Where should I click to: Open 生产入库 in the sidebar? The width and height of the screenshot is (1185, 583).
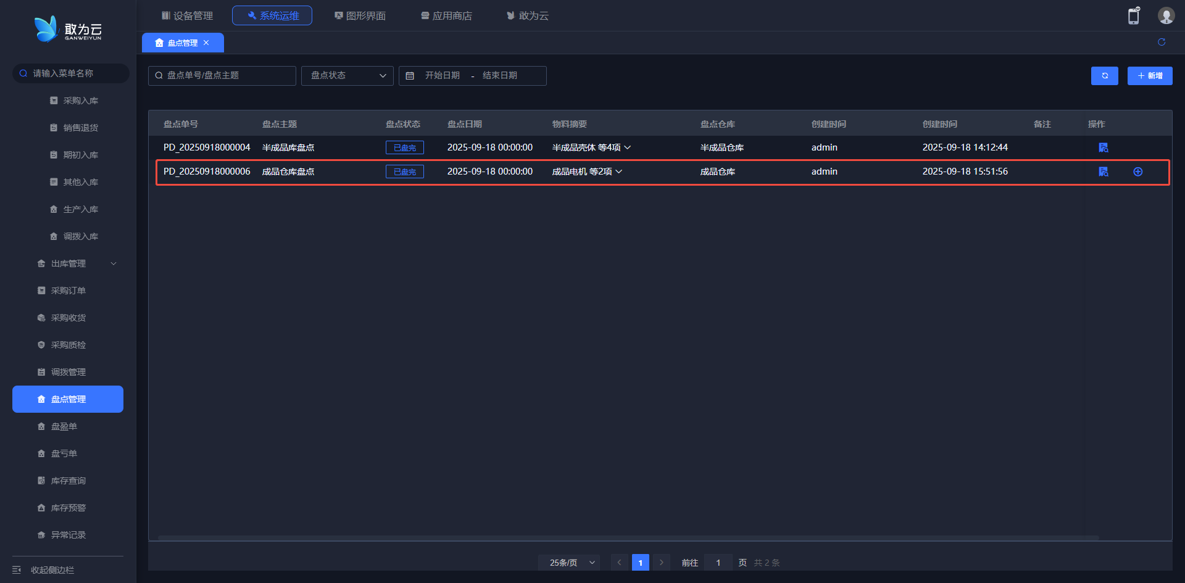pos(74,209)
